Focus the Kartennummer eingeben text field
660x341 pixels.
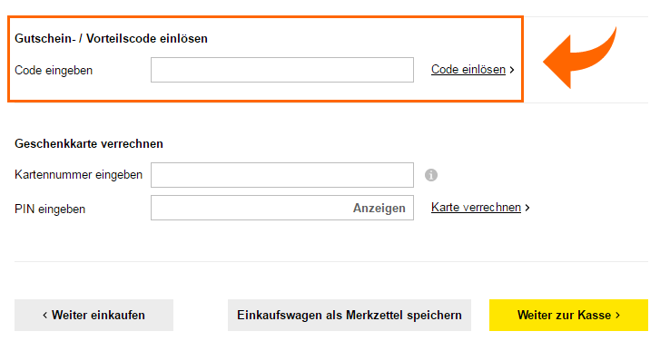(x=282, y=175)
